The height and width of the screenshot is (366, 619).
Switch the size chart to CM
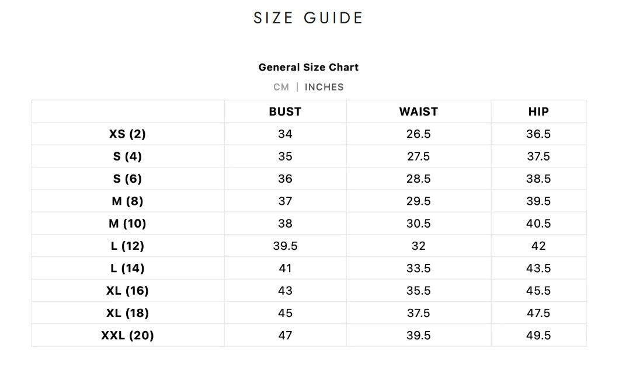click(281, 87)
